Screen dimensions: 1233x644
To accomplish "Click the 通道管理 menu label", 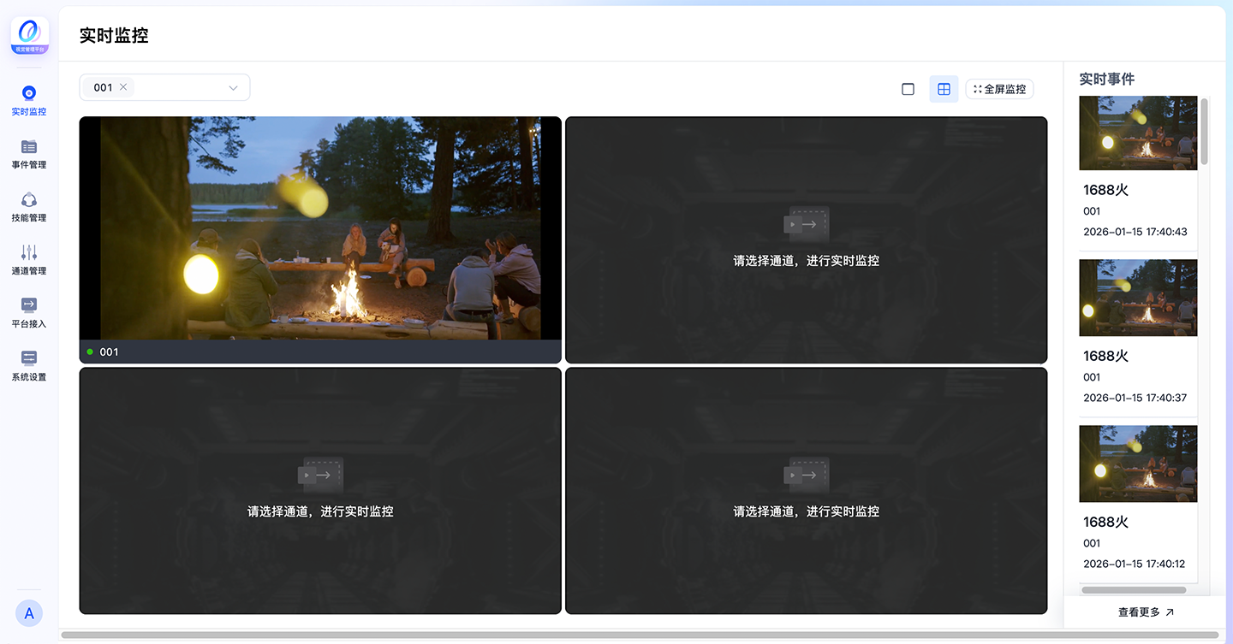I will [x=29, y=271].
